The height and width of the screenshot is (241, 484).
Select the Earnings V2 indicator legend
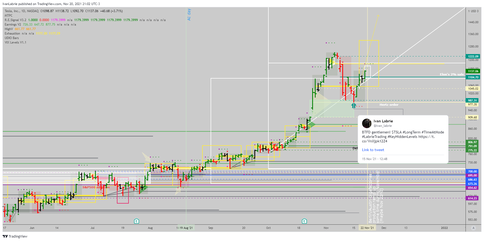coord(13,25)
